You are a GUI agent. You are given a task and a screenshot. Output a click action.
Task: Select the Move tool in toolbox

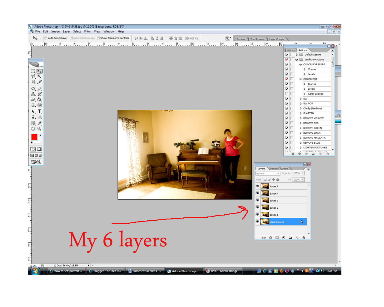coord(40,71)
